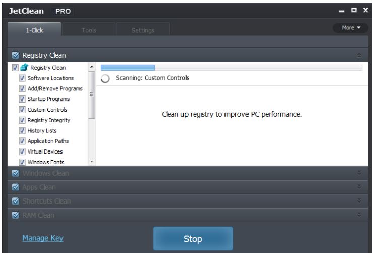This screenshot has width=372, height=253.
Task: Click the RAM Clean section title
Action: point(38,215)
